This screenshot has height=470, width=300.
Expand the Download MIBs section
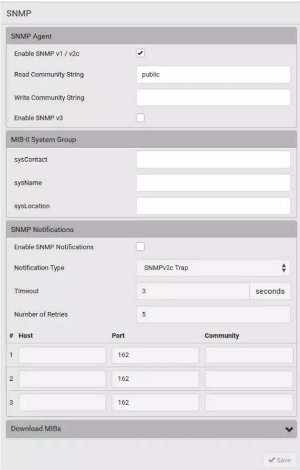point(151,428)
